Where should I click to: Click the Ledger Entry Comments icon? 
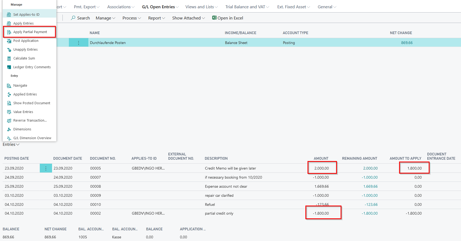tap(9, 67)
